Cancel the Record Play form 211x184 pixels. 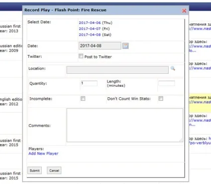[54, 171]
